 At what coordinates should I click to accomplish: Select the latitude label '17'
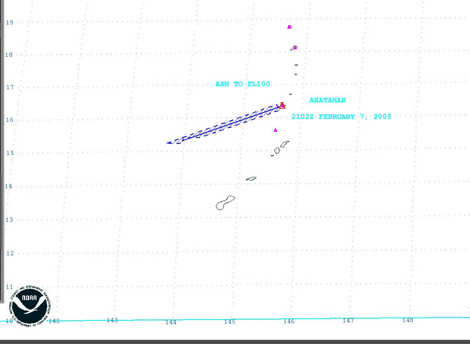pyautogui.click(x=10, y=87)
